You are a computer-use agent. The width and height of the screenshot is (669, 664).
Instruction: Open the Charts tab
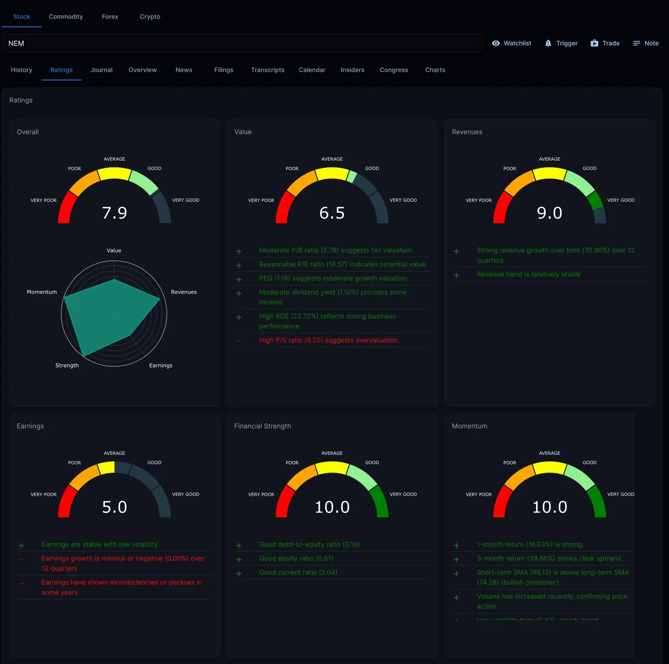[x=435, y=70]
